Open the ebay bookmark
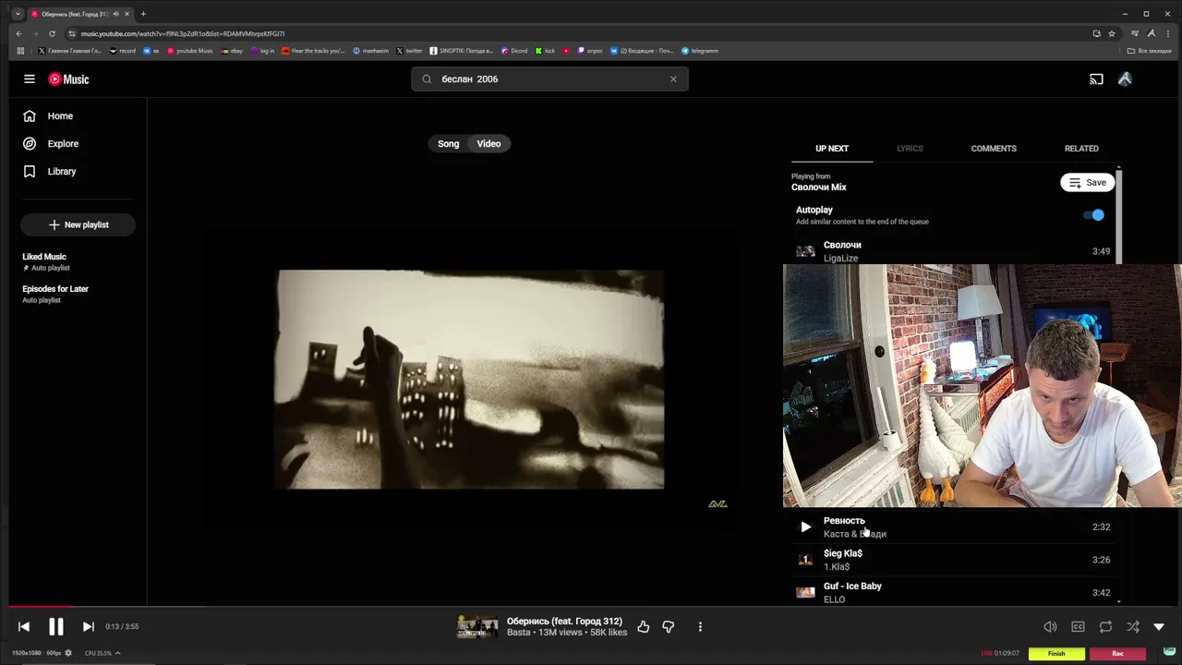 (232, 51)
